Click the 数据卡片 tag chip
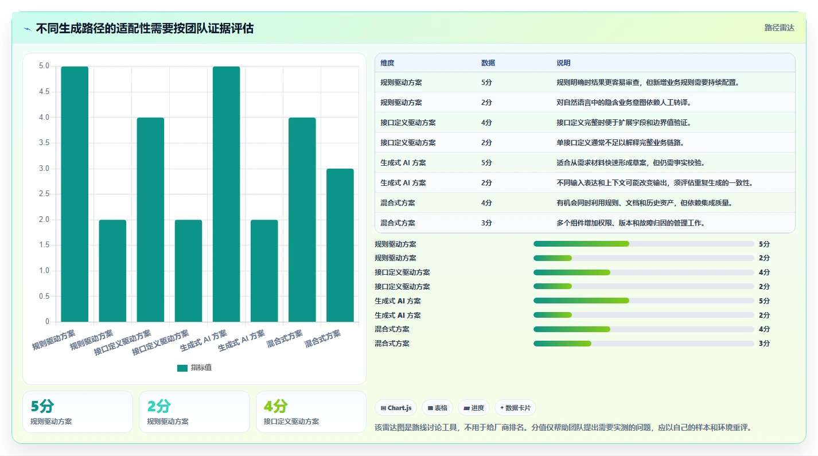818x456 pixels. [515, 408]
